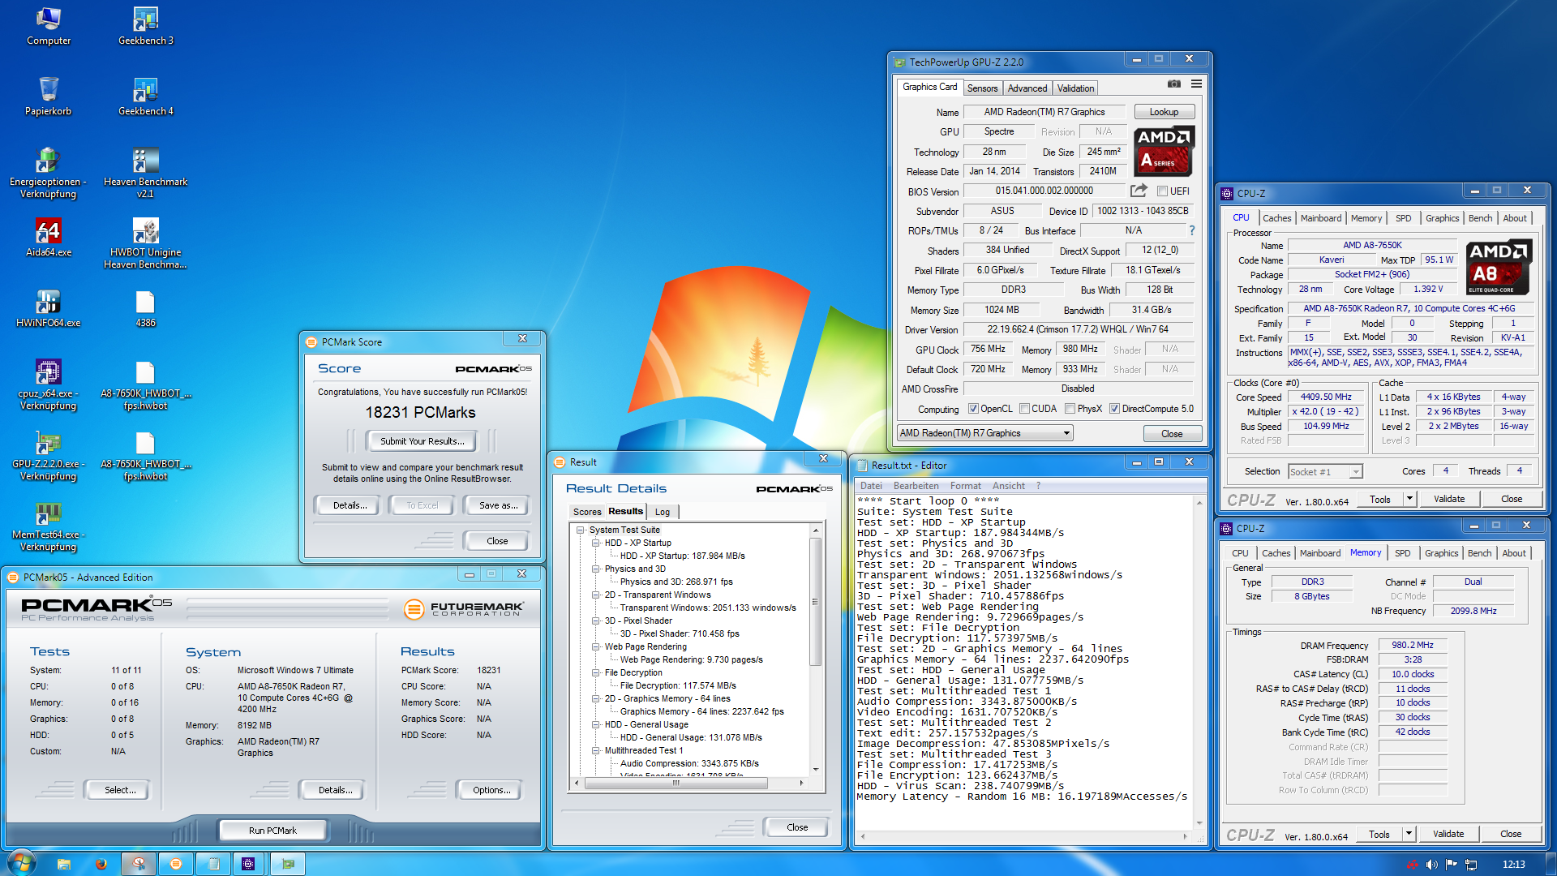Switch to the Notepad taskbar item
Image resolution: width=1557 pixels, height=876 pixels.
213,864
